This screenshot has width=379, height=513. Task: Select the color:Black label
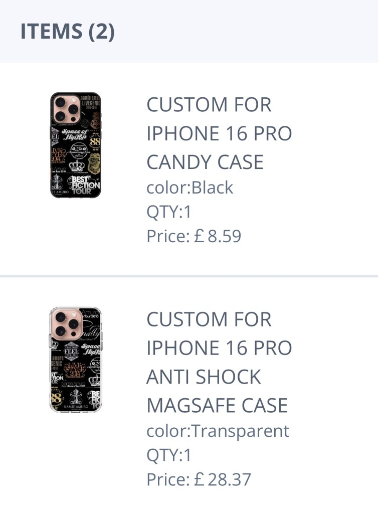tap(189, 188)
